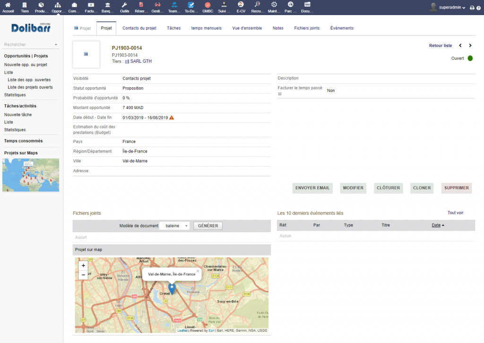The image size is (484, 343).
Task: Click the green Ouvert status indicator
Action: [470, 59]
